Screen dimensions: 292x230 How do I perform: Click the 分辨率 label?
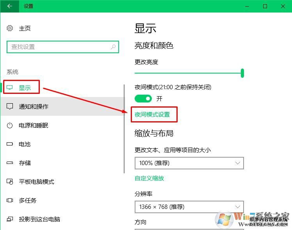click(143, 194)
